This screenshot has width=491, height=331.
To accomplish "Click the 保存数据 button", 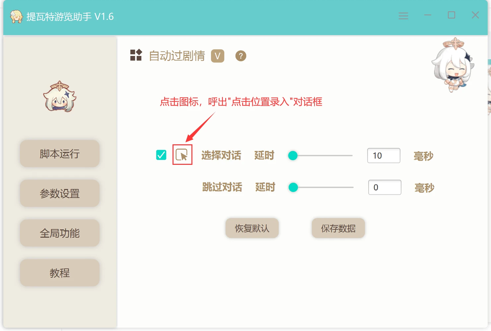I will [x=338, y=228].
